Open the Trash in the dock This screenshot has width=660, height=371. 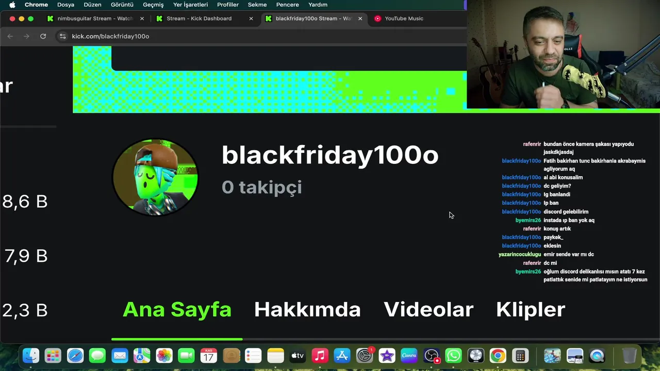point(629,356)
